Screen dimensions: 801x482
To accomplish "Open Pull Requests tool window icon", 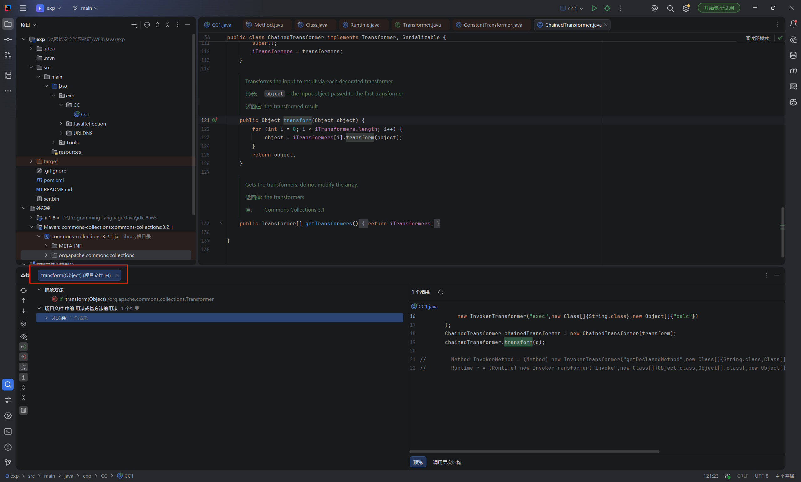I will tap(8, 55).
